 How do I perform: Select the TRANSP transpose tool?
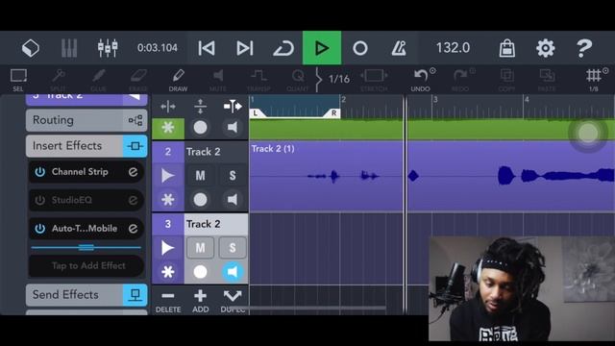point(258,80)
